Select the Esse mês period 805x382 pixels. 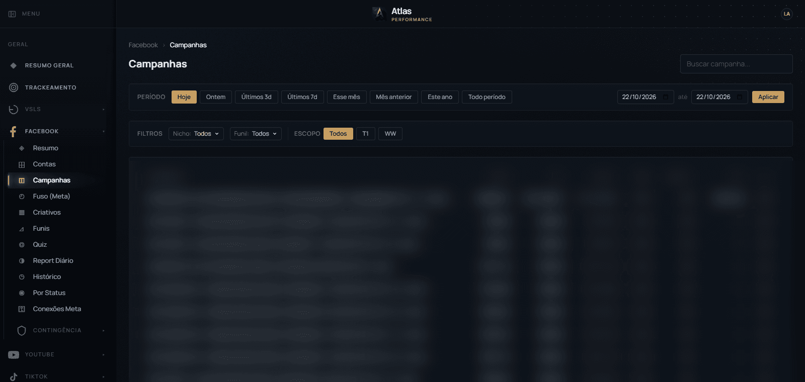click(347, 97)
